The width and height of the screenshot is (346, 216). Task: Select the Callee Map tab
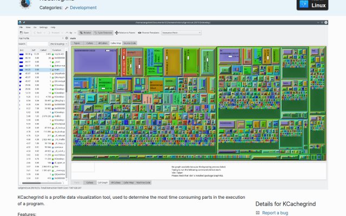pyautogui.click(x=116, y=43)
